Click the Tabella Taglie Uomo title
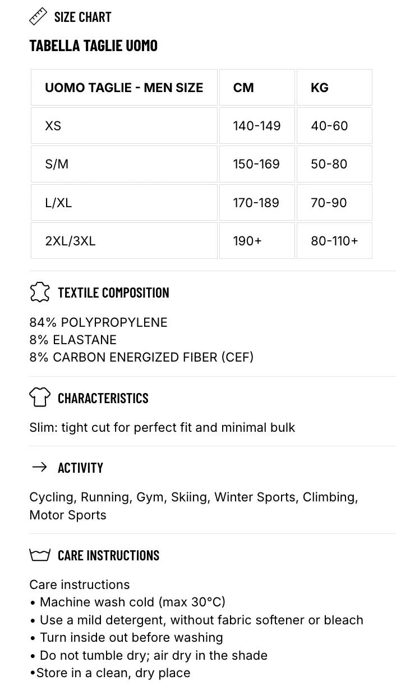This screenshot has width=396, height=685. (93, 45)
